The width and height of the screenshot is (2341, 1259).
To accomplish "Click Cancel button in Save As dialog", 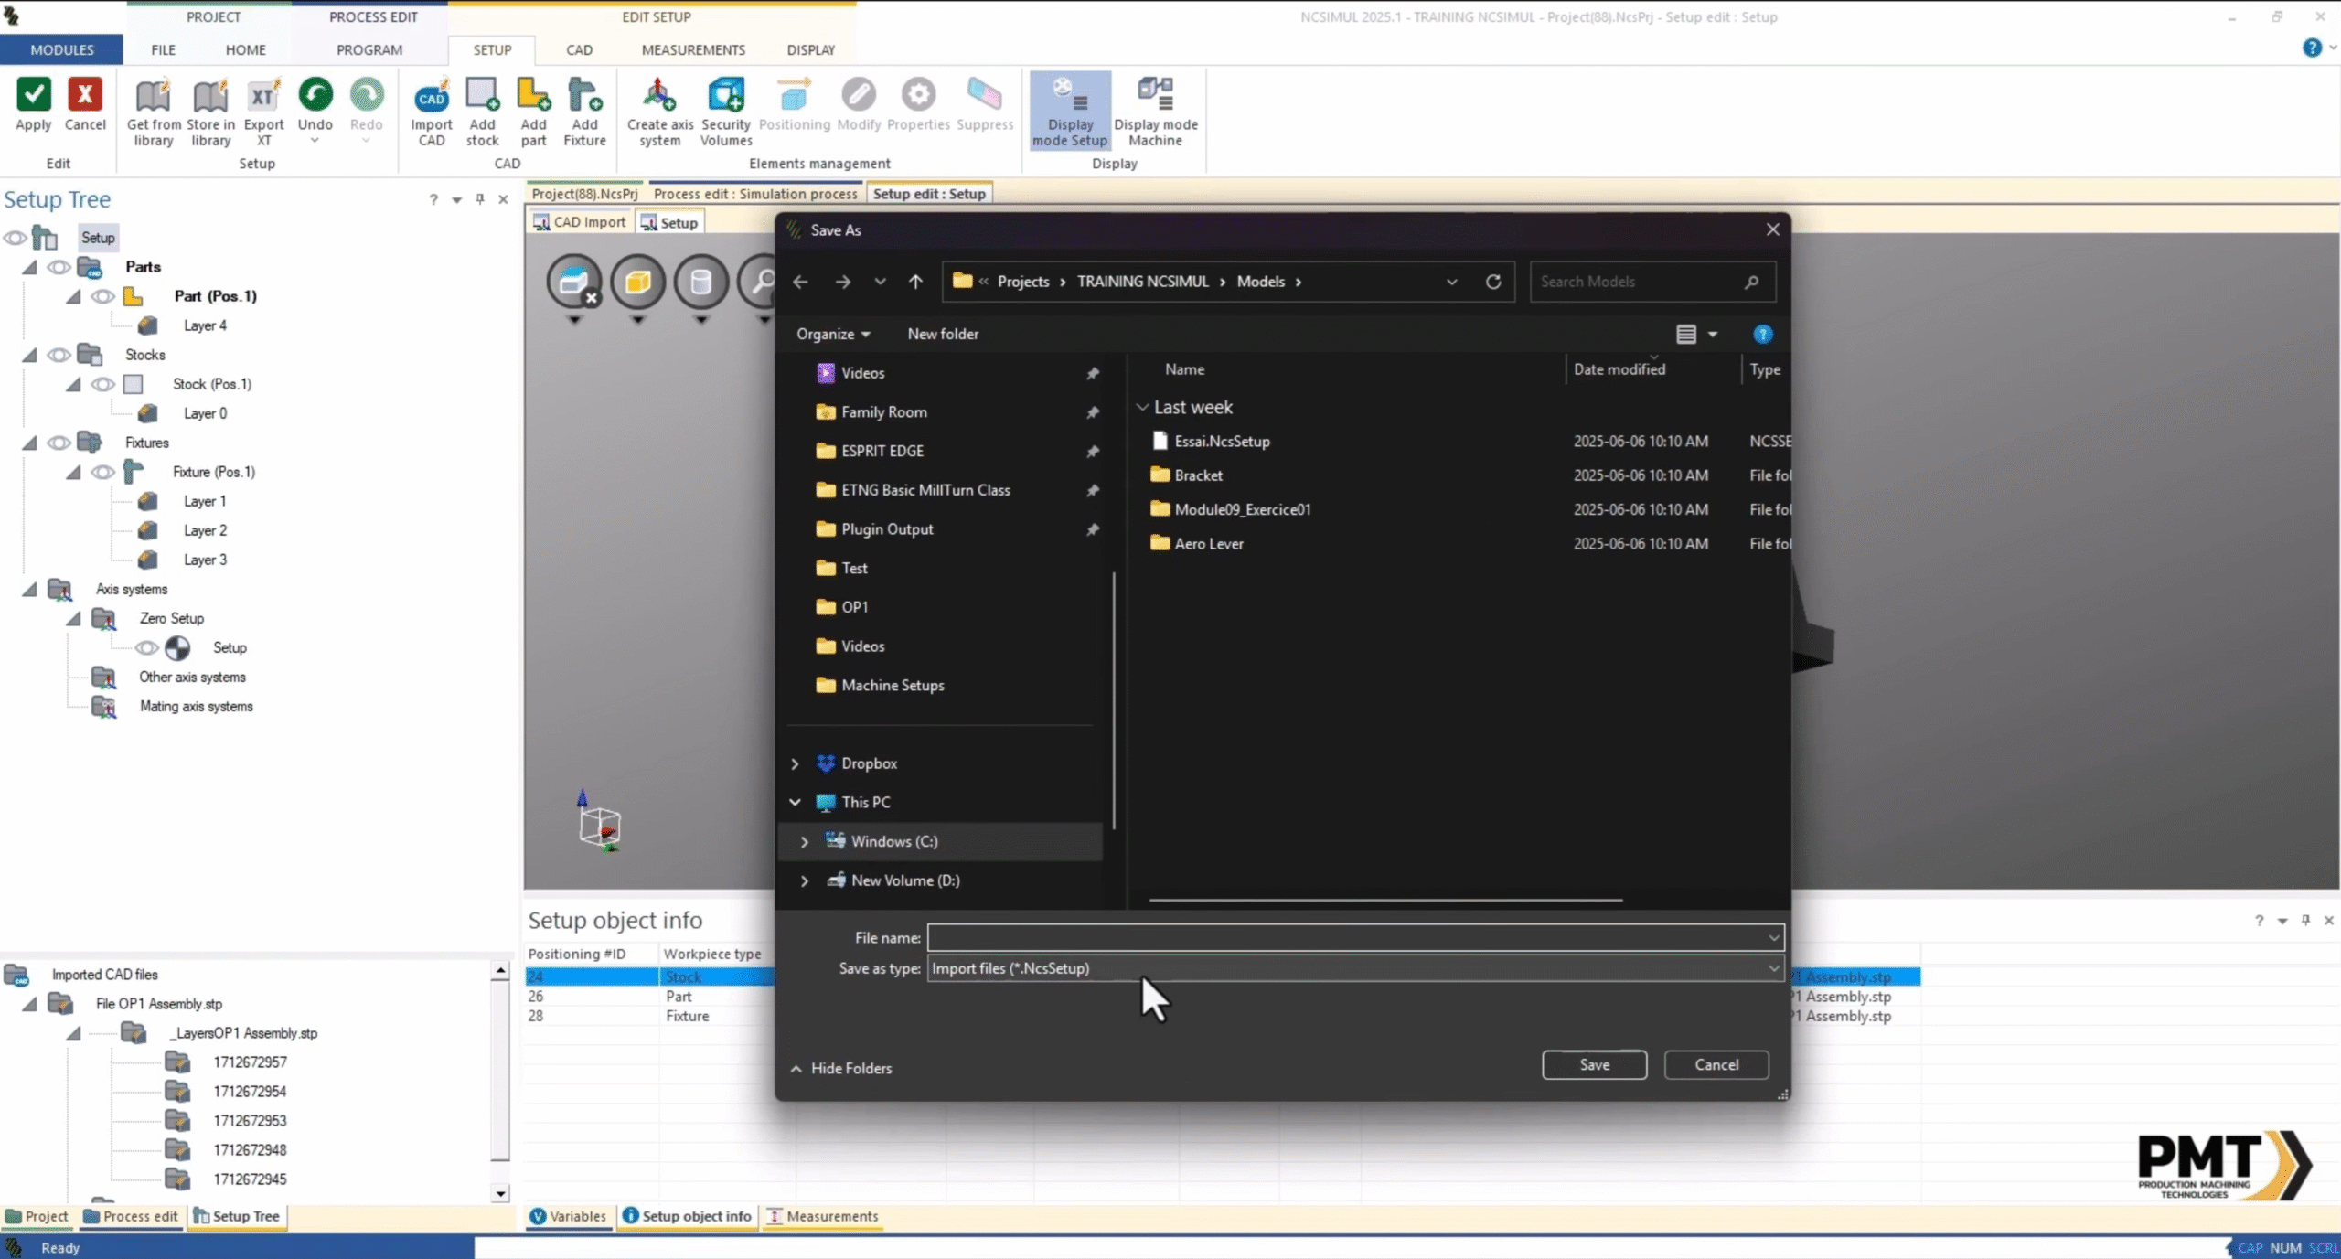I will point(1716,1064).
